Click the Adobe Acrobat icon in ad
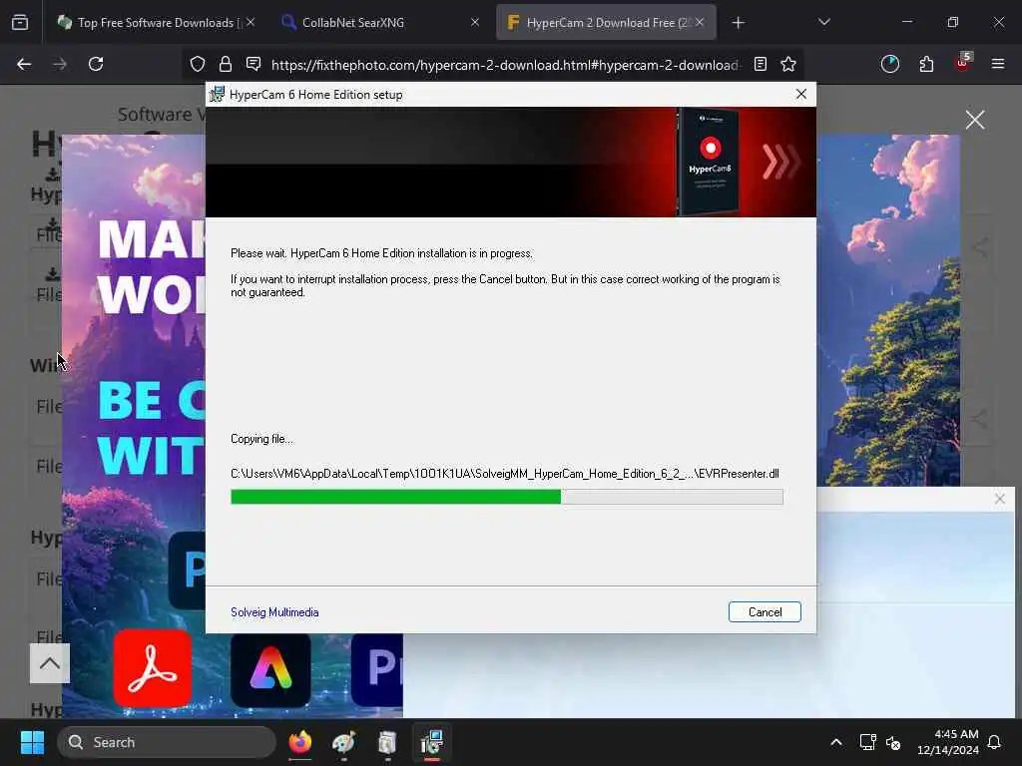Screen dimensions: 1022x766 click(x=153, y=668)
